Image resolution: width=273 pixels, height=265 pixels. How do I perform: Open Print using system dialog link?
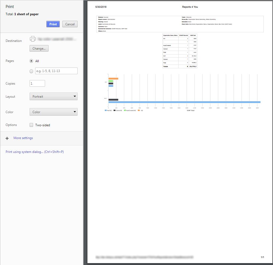(x=35, y=152)
